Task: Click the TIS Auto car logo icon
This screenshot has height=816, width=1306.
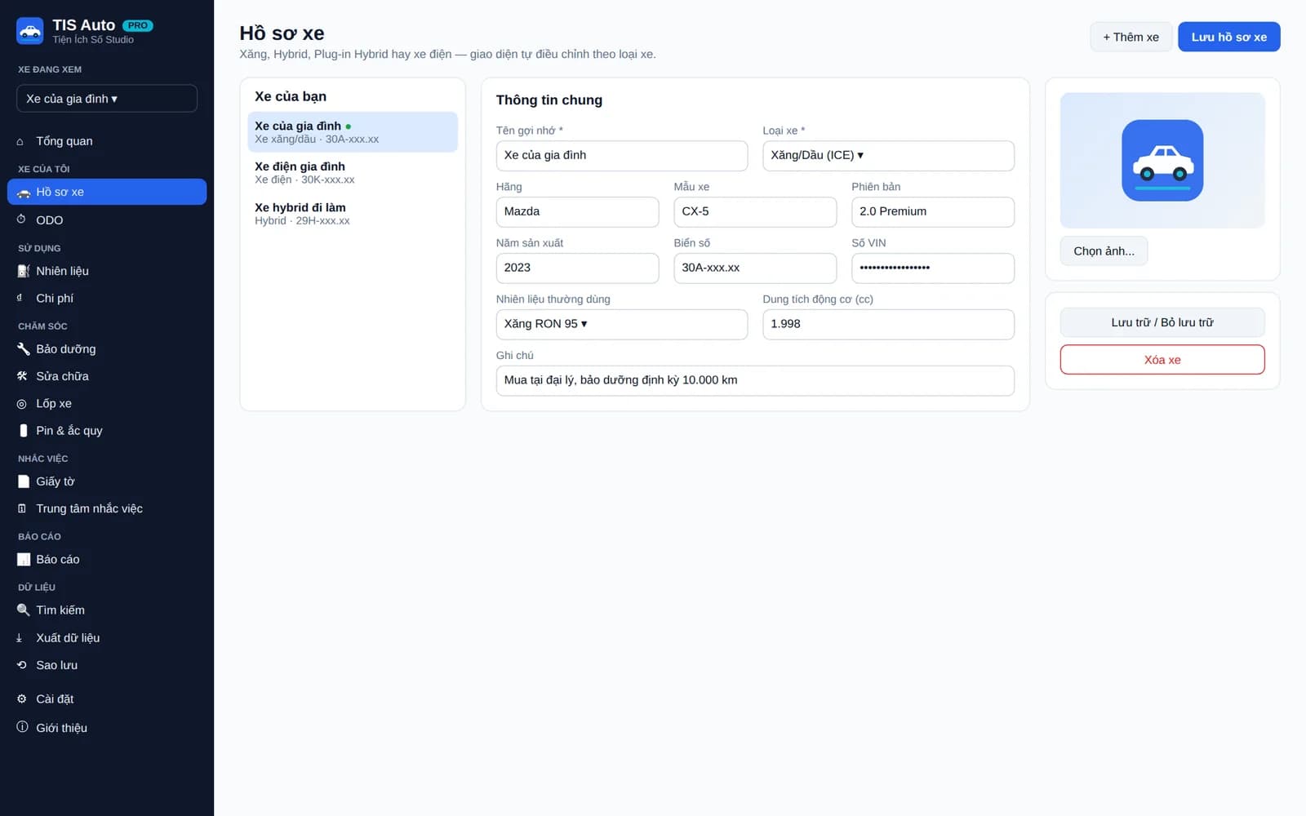Action: coord(30,31)
